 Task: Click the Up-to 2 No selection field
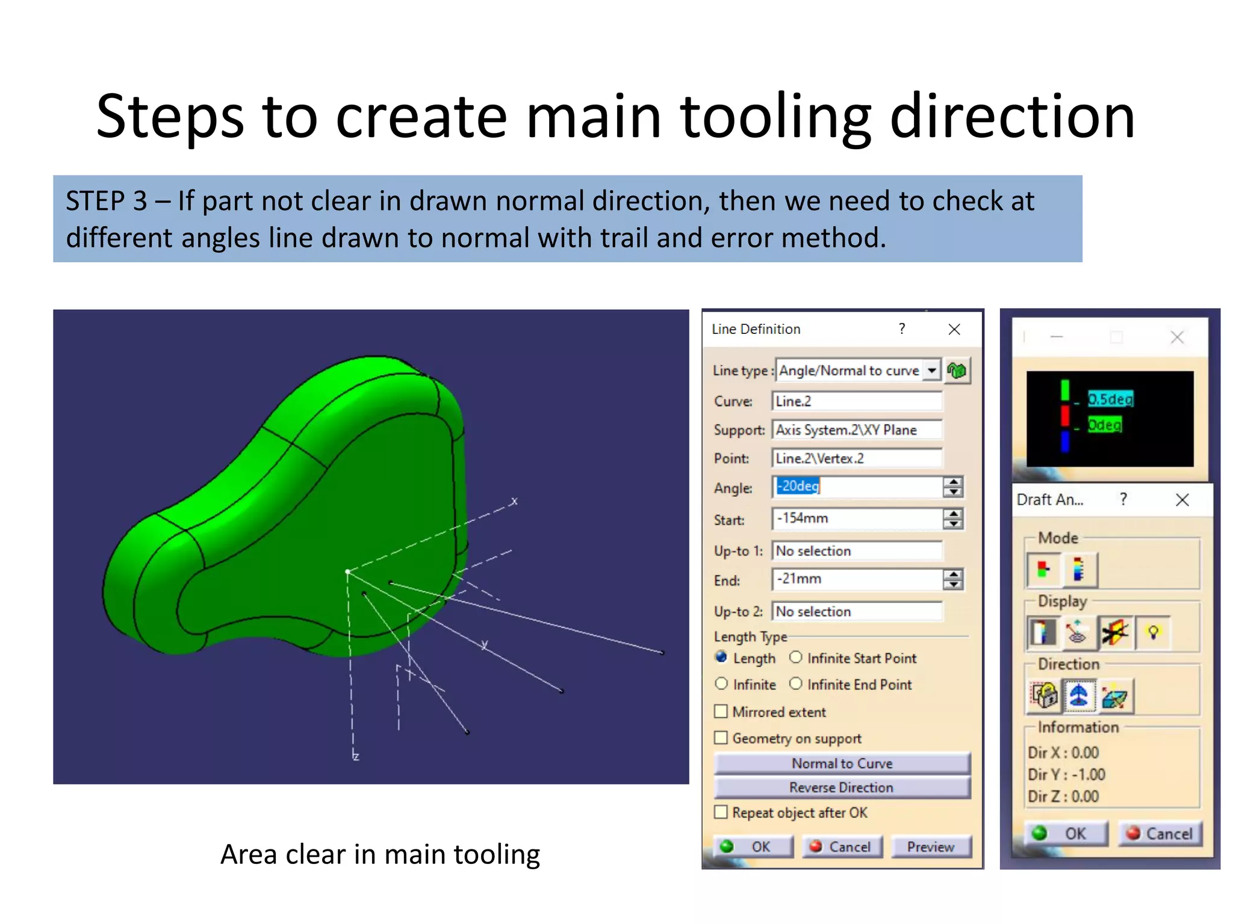coord(857,612)
